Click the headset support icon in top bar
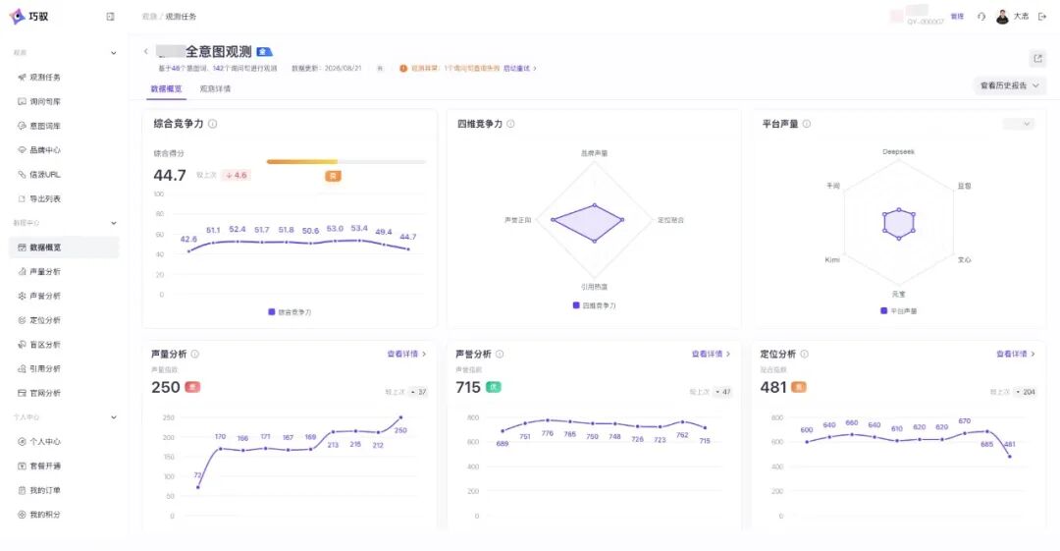The width and height of the screenshot is (1060, 551). 980,17
